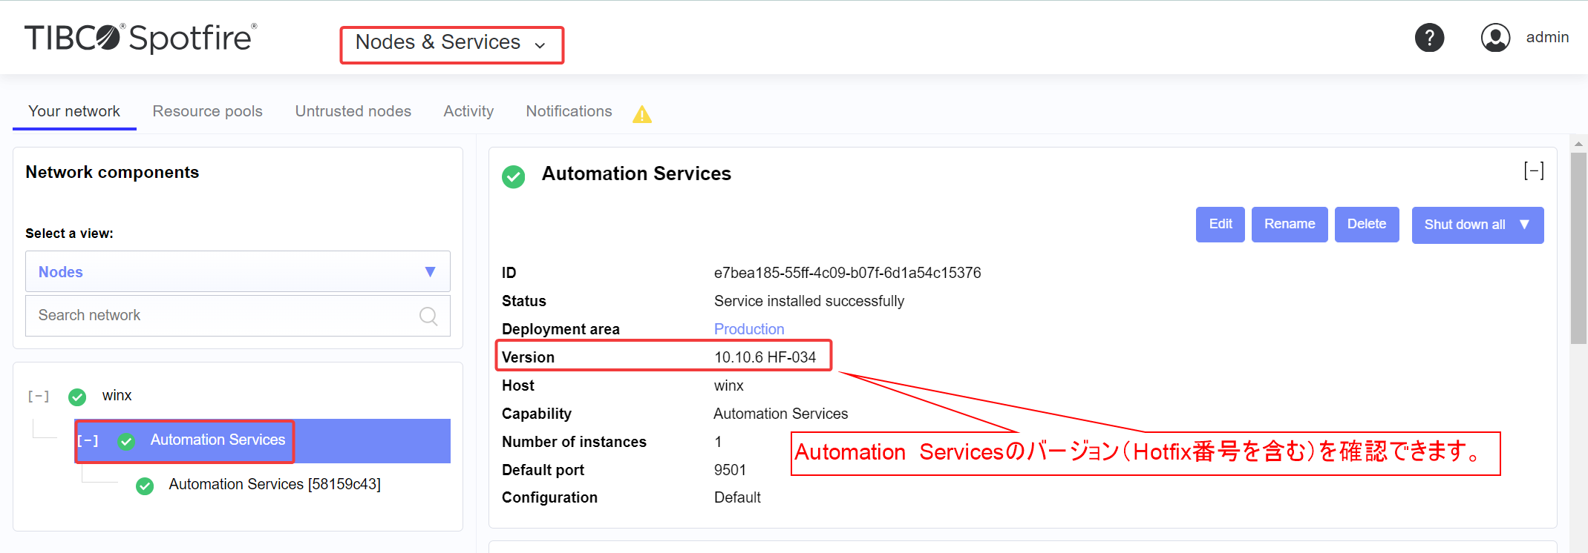Click the green status check beside winx

(77, 397)
